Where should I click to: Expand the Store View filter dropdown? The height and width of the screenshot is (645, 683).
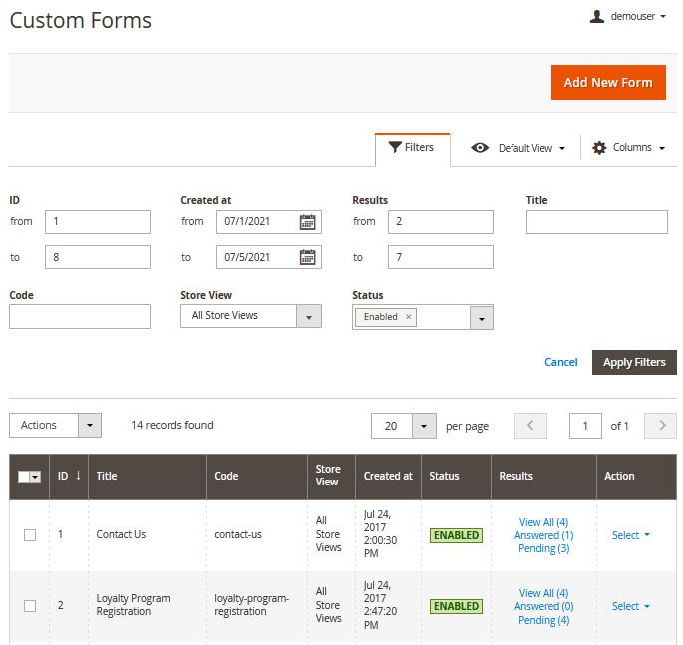[x=309, y=316]
